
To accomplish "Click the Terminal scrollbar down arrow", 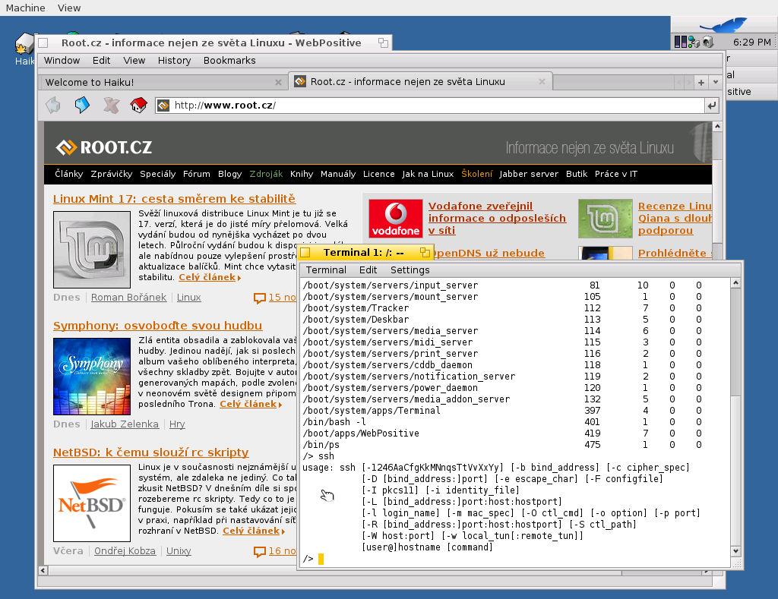I will click(x=735, y=551).
